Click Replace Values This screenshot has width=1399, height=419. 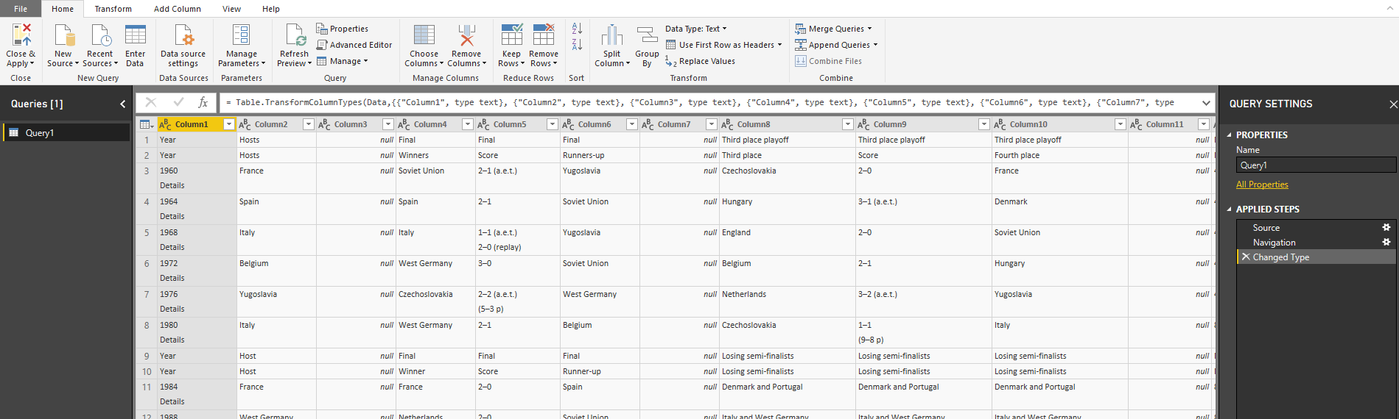point(700,61)
